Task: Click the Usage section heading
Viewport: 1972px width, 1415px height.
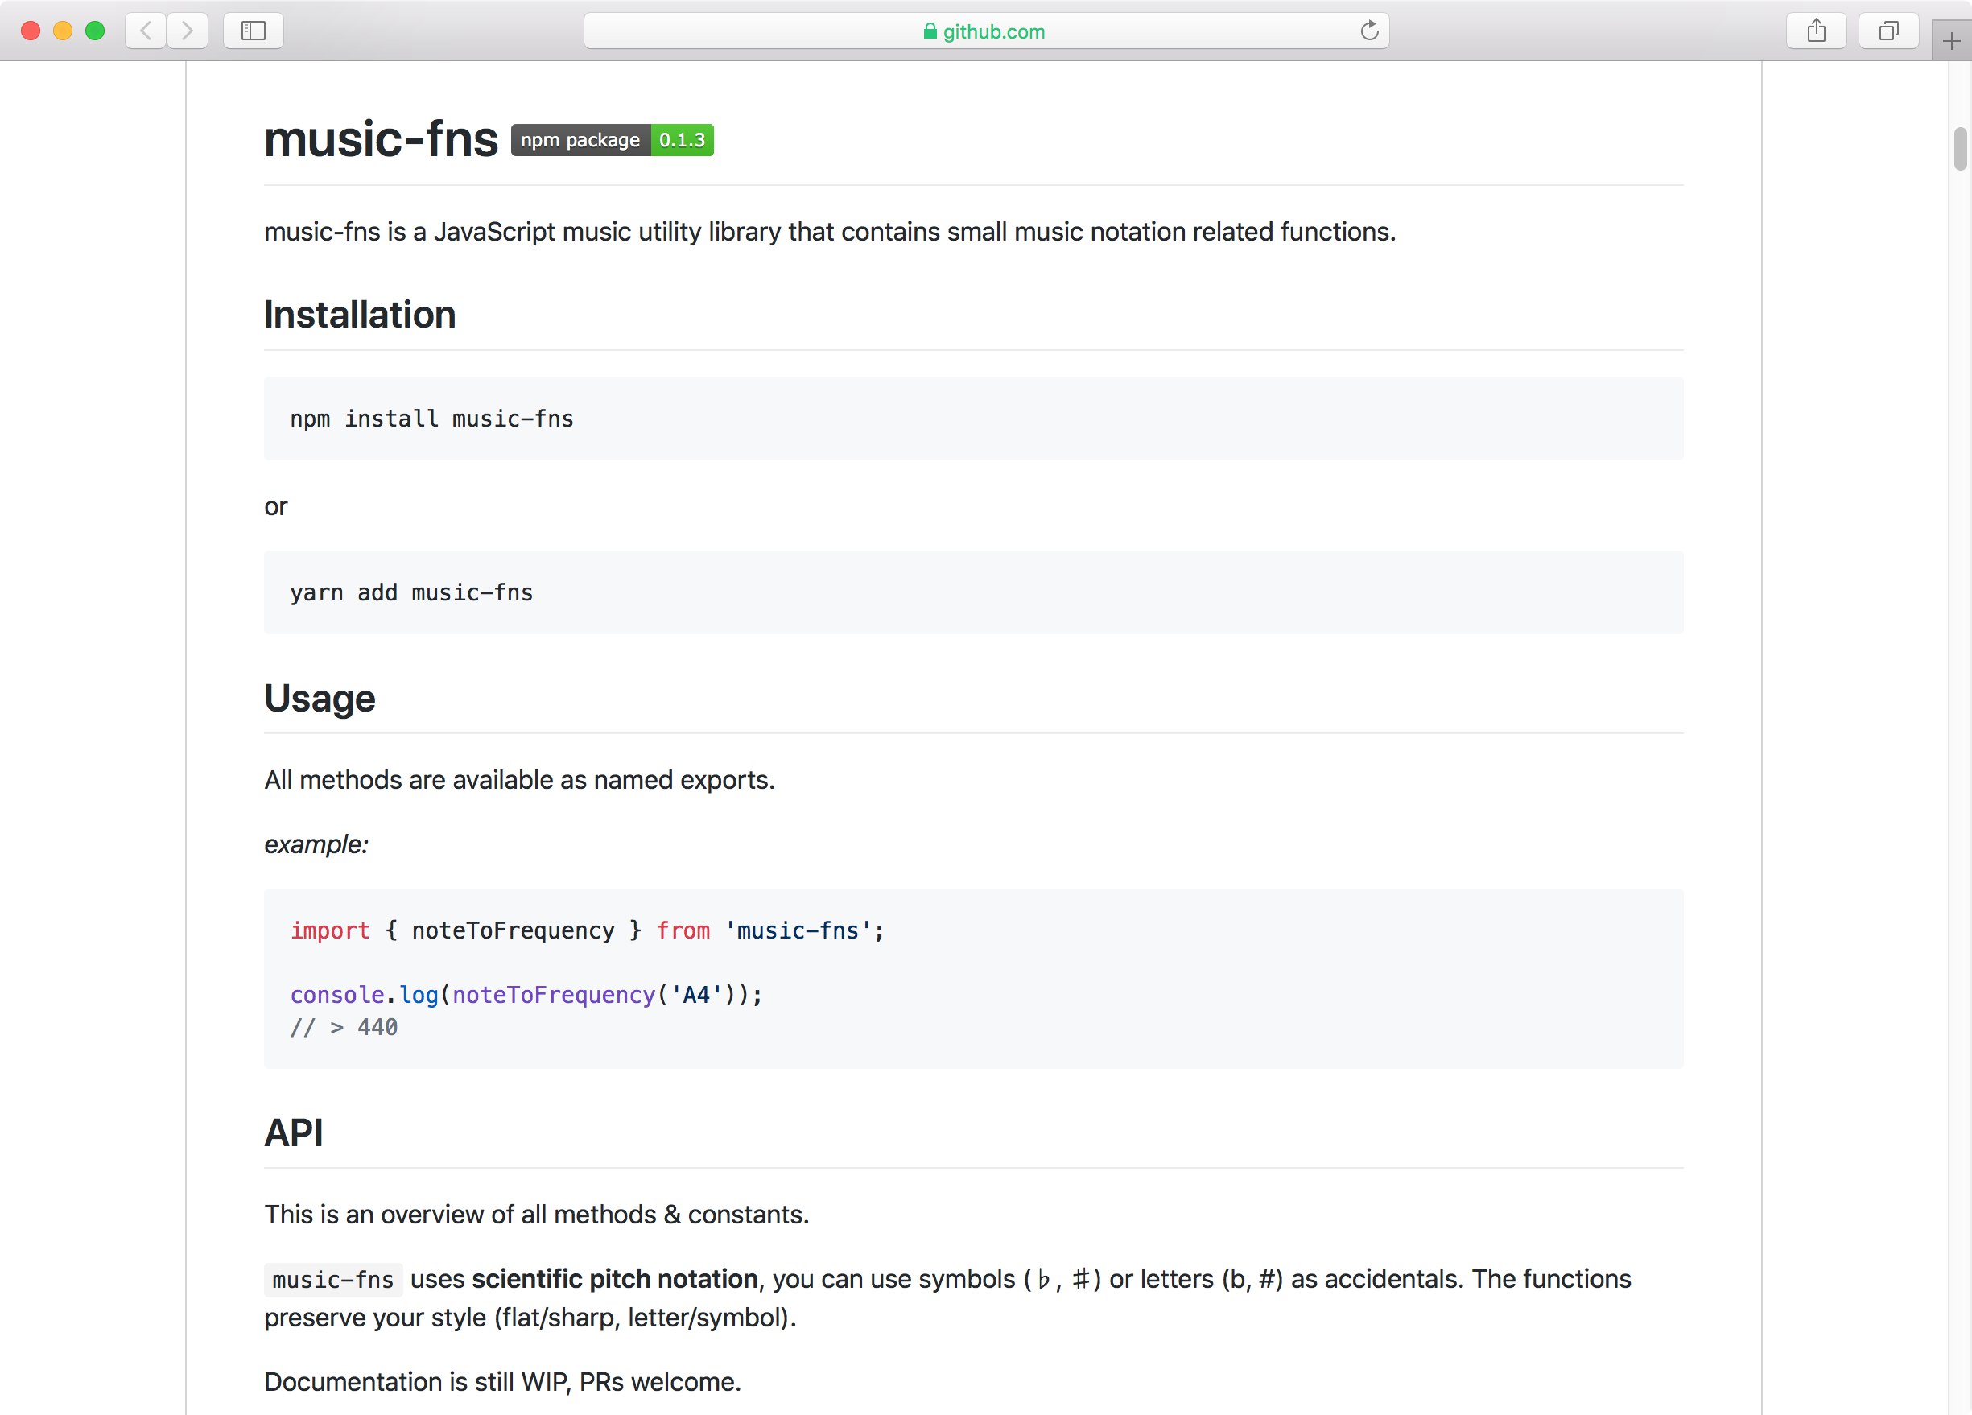Action: pyautogui.click(x=320, y=699)
